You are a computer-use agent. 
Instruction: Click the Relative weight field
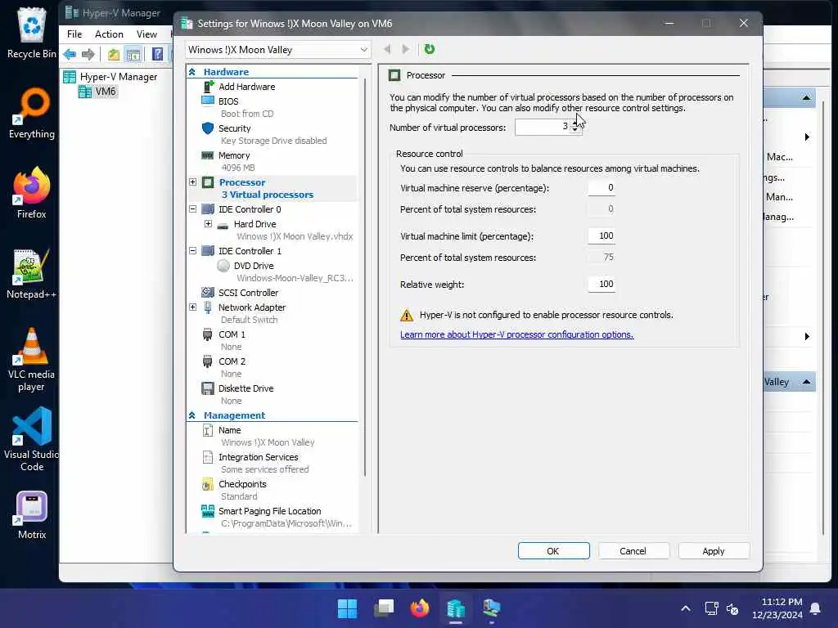coord(601,284)
